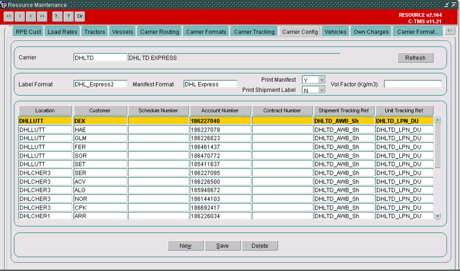Open the RPE Cust tab
Image resolution: width=460 pixels, height=271 pixels.
[28, 32]
